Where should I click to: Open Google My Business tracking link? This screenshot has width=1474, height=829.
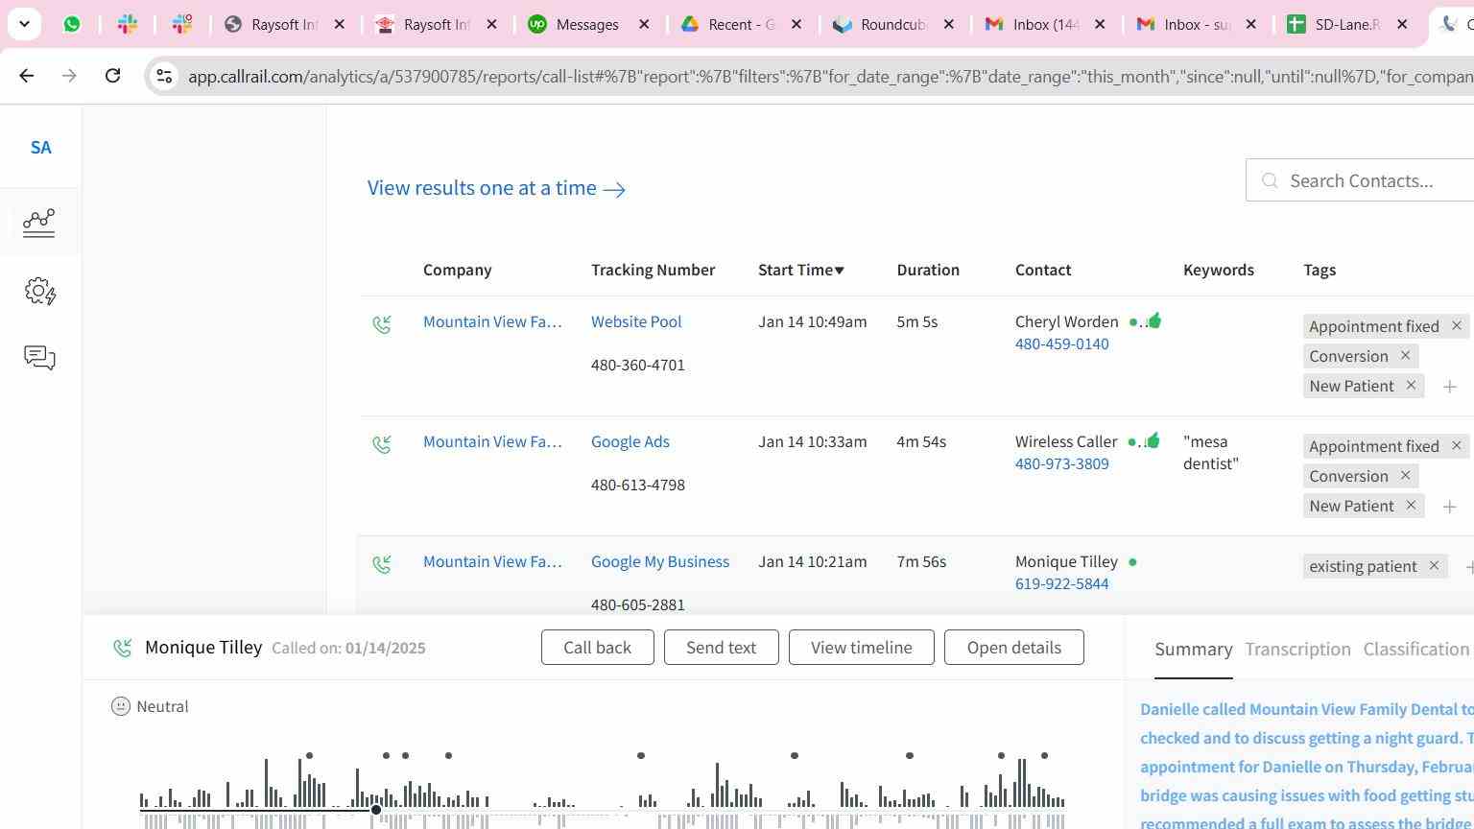pyautogui.click(x=660, y=561)
